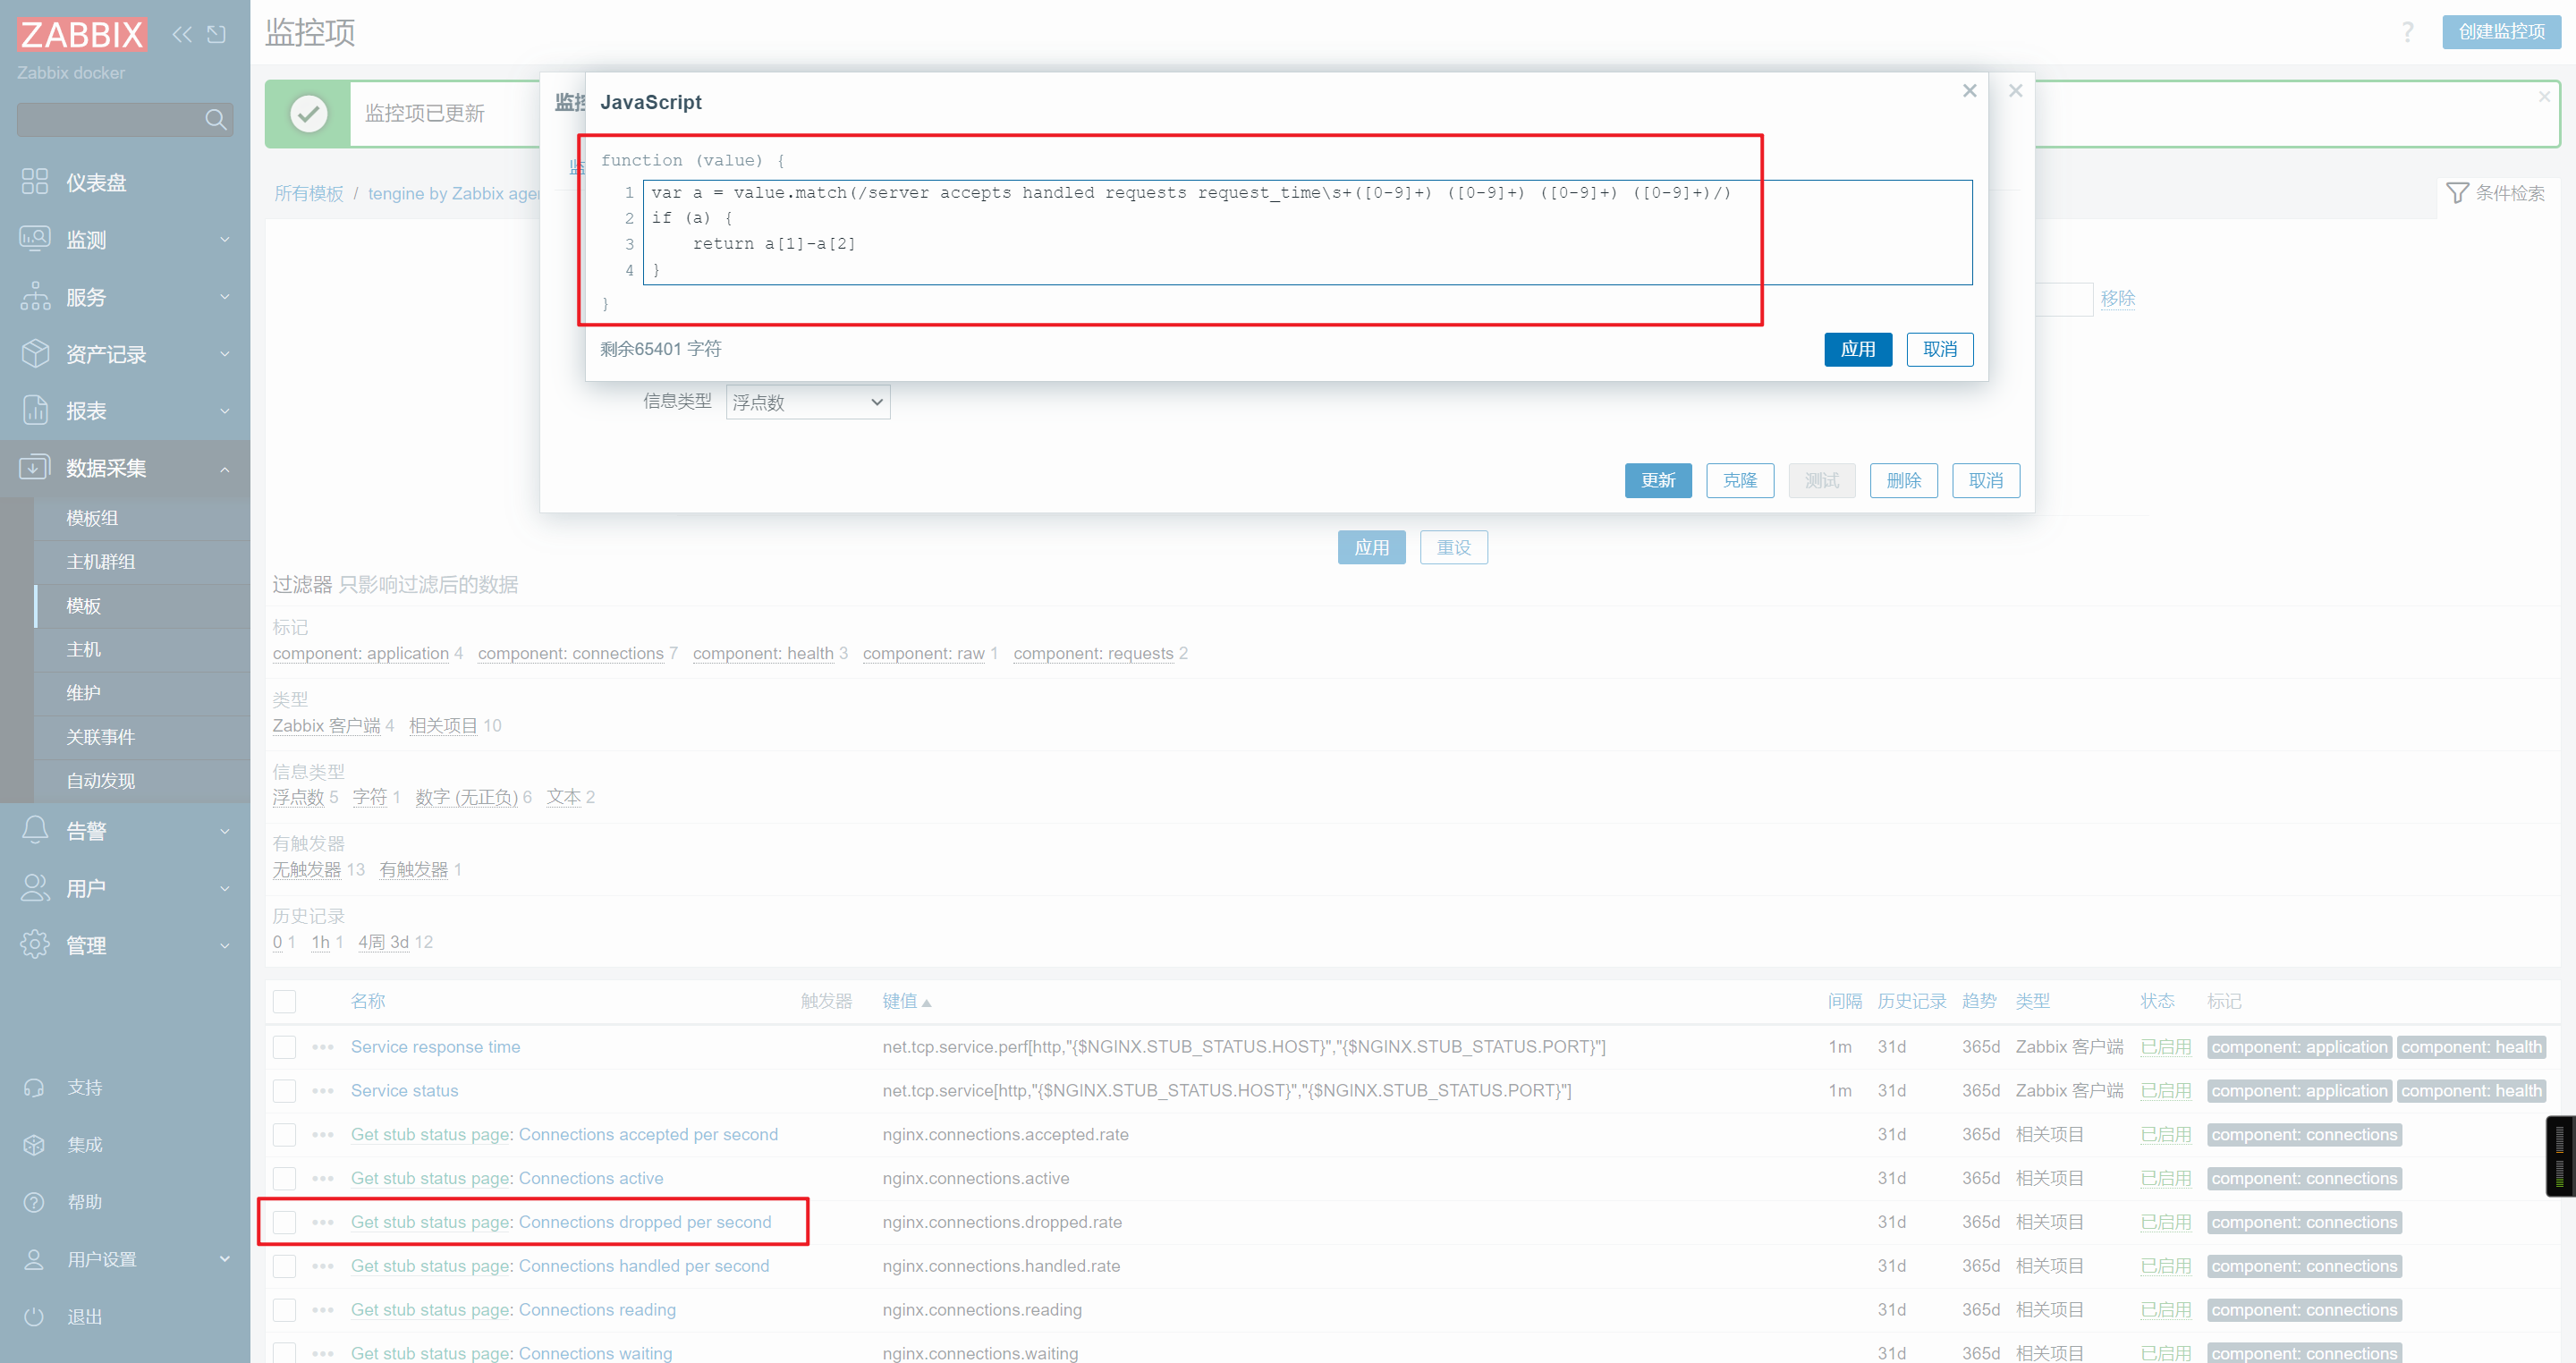The height and width of the screenshot is (1363, 2576).
Task: Collapse the 数据采集 menu chevron
Action: point(224,469)
